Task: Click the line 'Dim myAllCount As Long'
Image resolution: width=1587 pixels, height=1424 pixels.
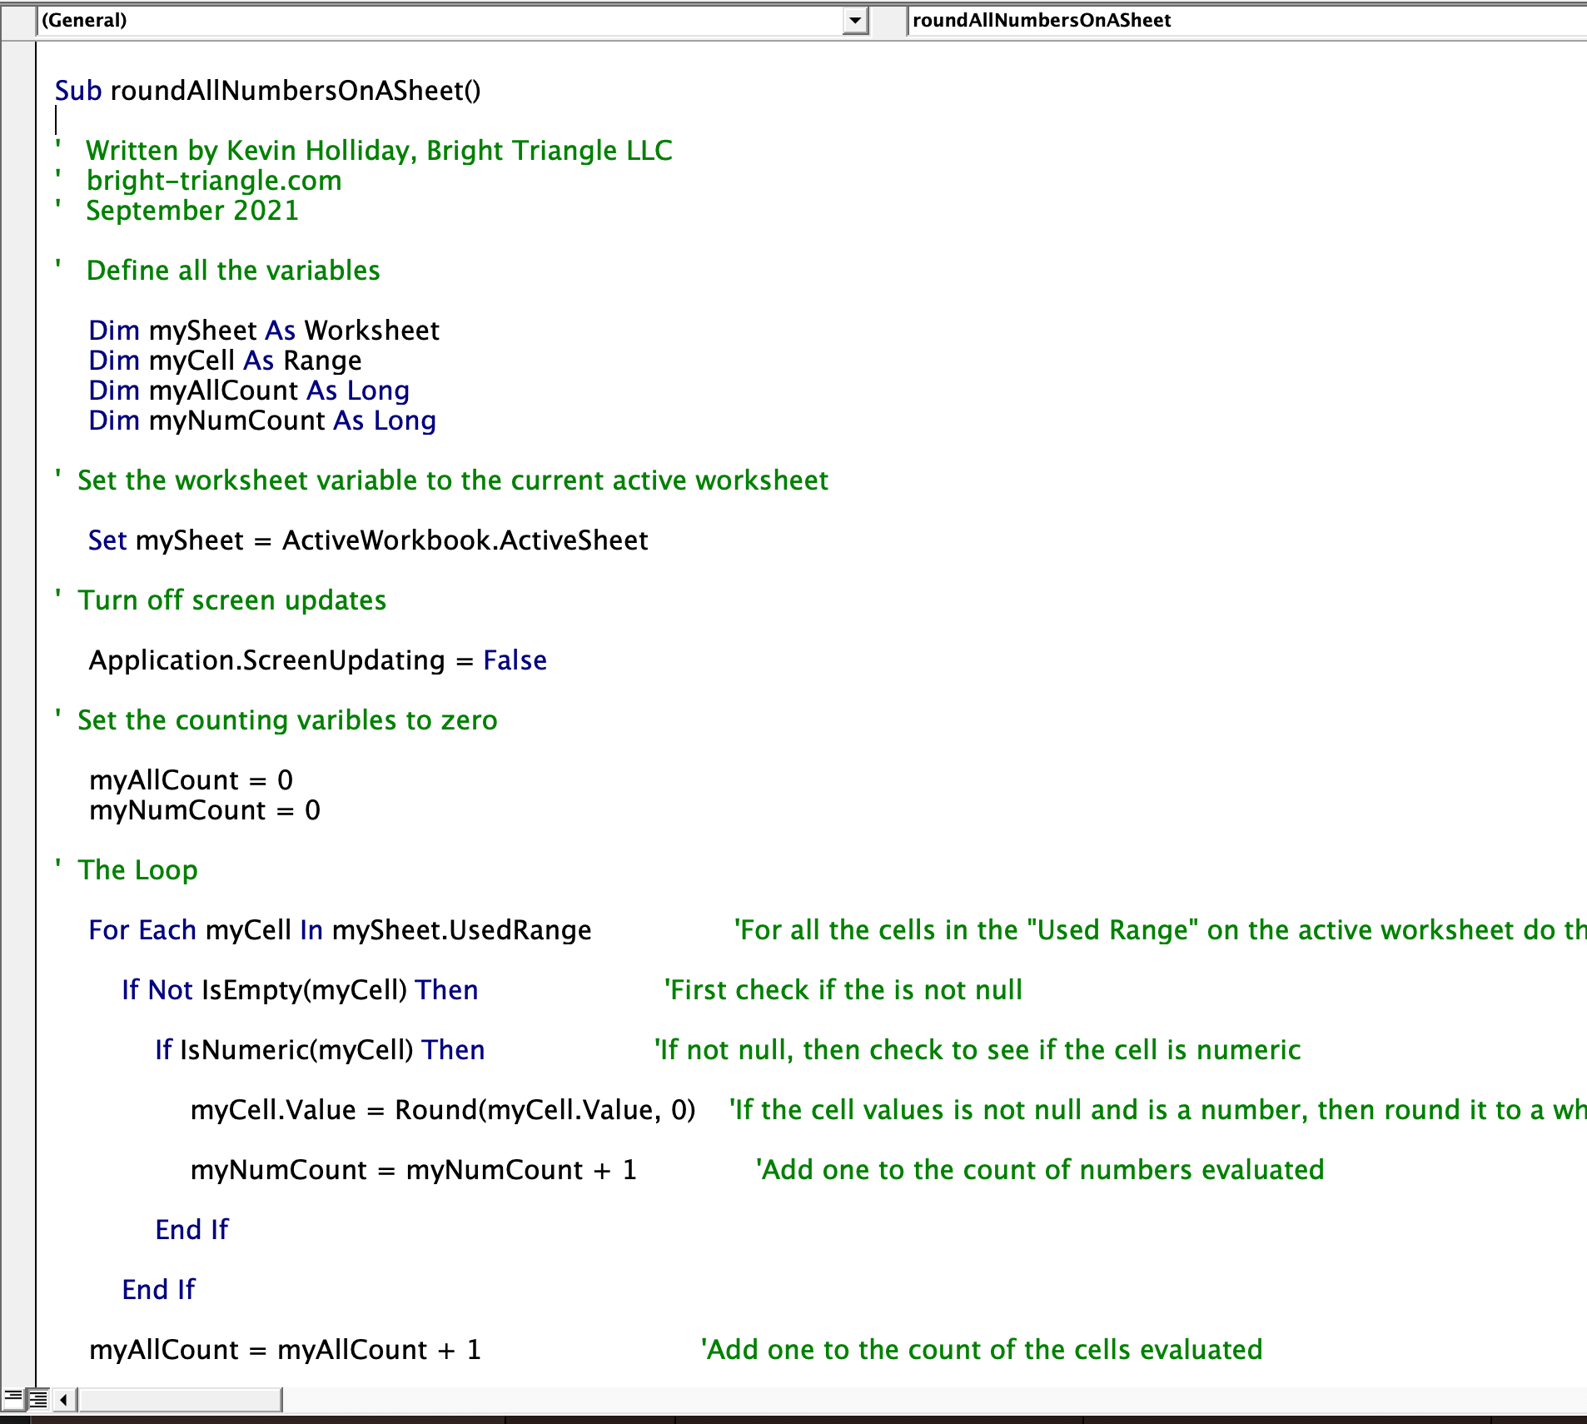Action: pos(249,391)
